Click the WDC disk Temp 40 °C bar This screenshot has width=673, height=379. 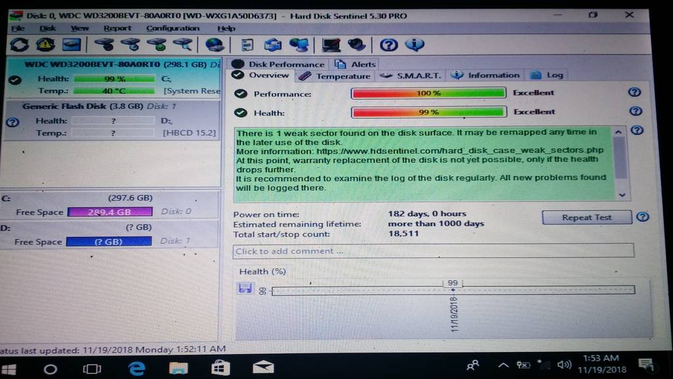tap(114, 91)
